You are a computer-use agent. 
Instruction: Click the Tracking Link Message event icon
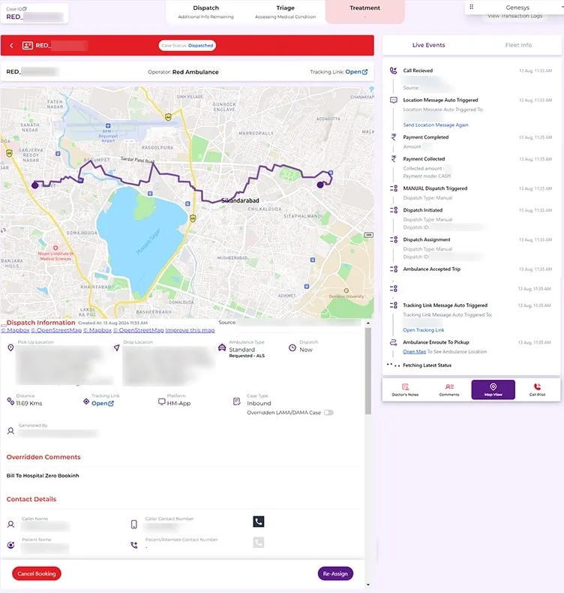click(x=394, y=306)
